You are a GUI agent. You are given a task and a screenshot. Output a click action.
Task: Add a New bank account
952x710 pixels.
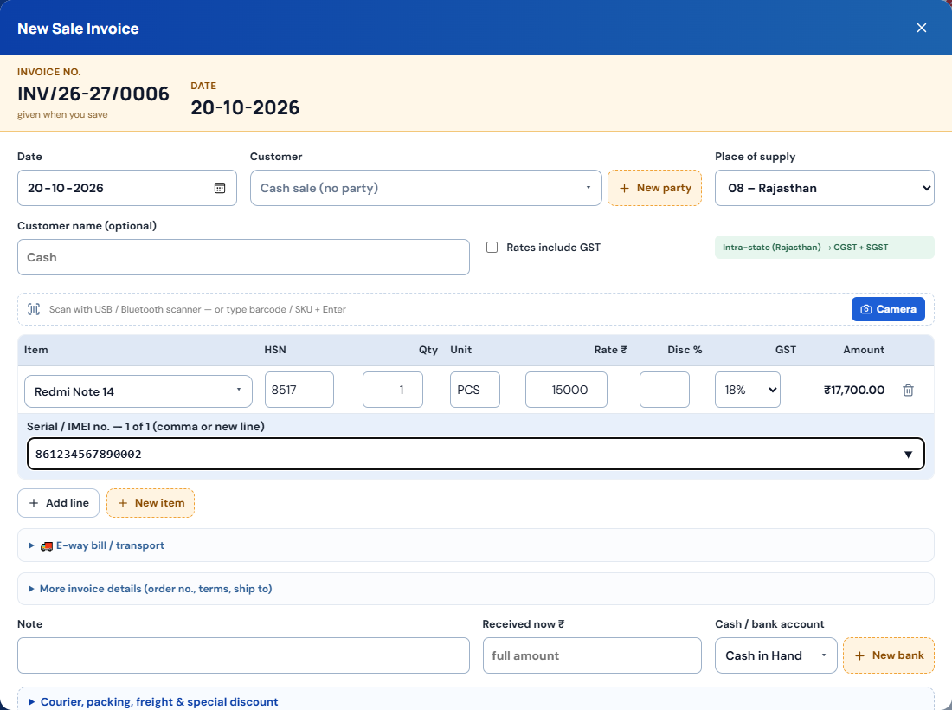point(888,655)
